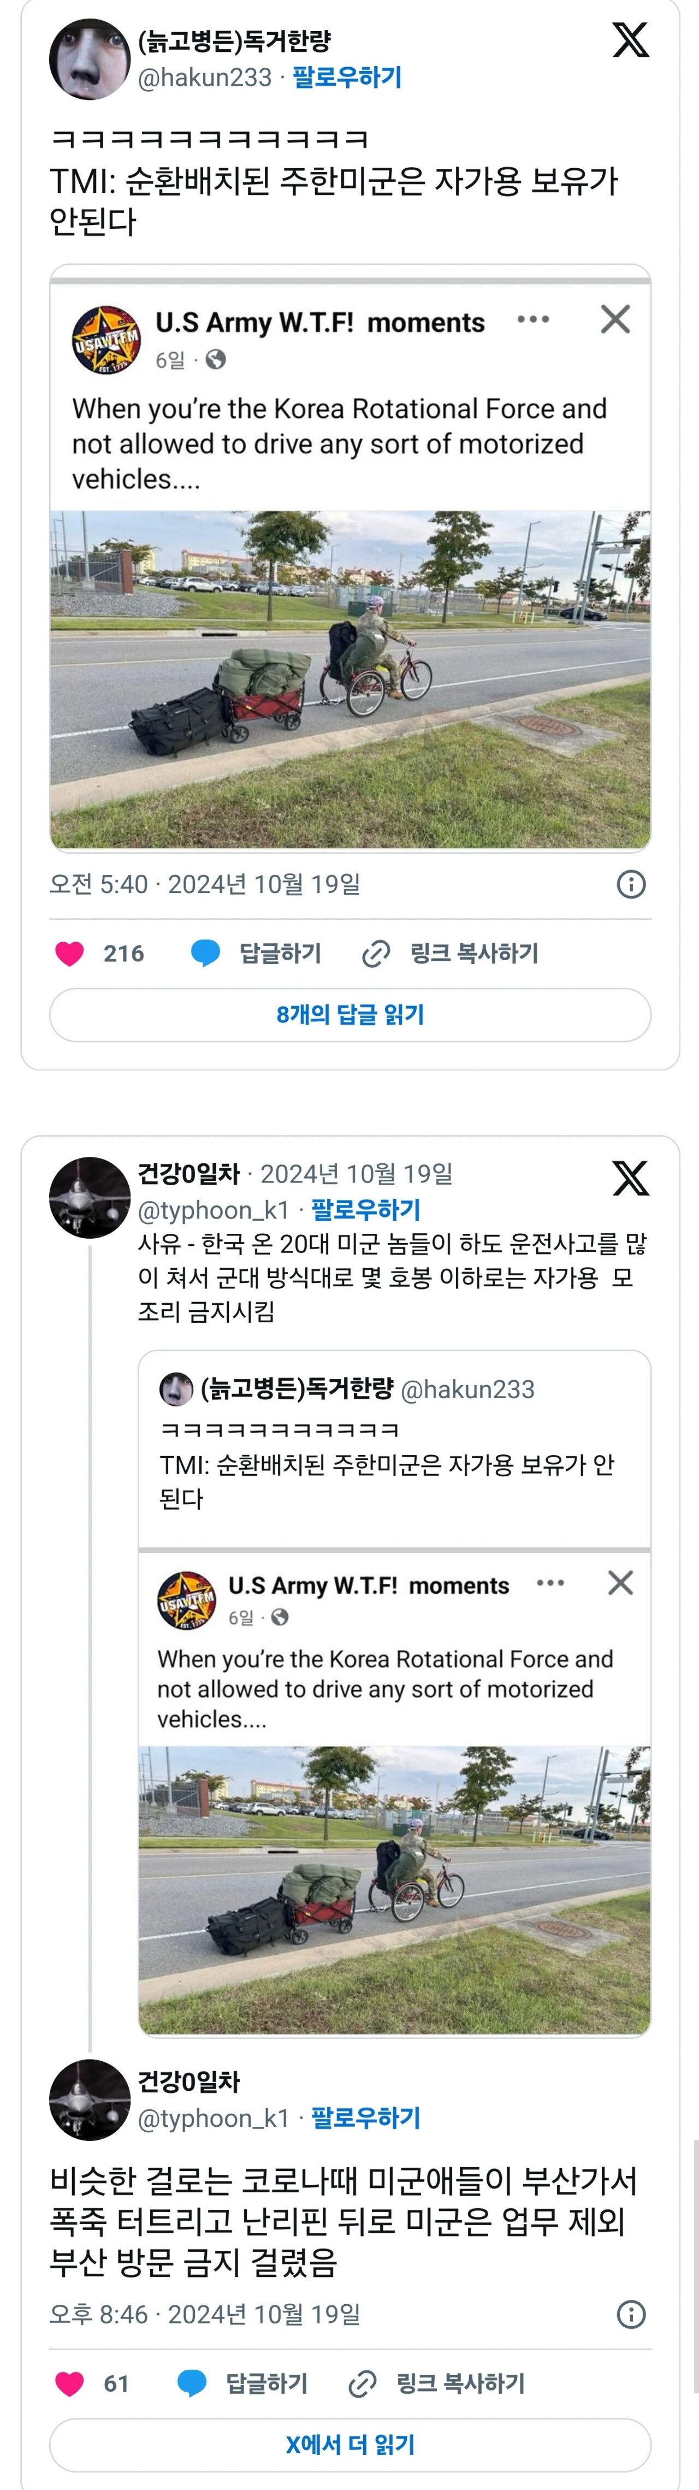
Task: Open quoted tweet by @hakun233
Action: point(394,1691)
